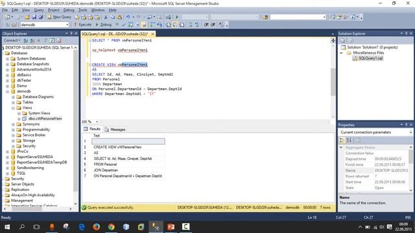Click the Undo arrow icon
The width and height of the screenshot is (415, 233).
coord(128,17)
